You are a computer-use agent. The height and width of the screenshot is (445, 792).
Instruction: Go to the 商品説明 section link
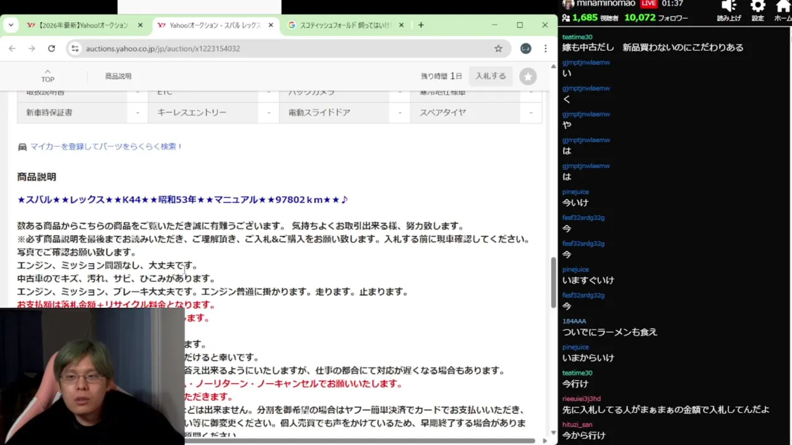pos(118,76)
